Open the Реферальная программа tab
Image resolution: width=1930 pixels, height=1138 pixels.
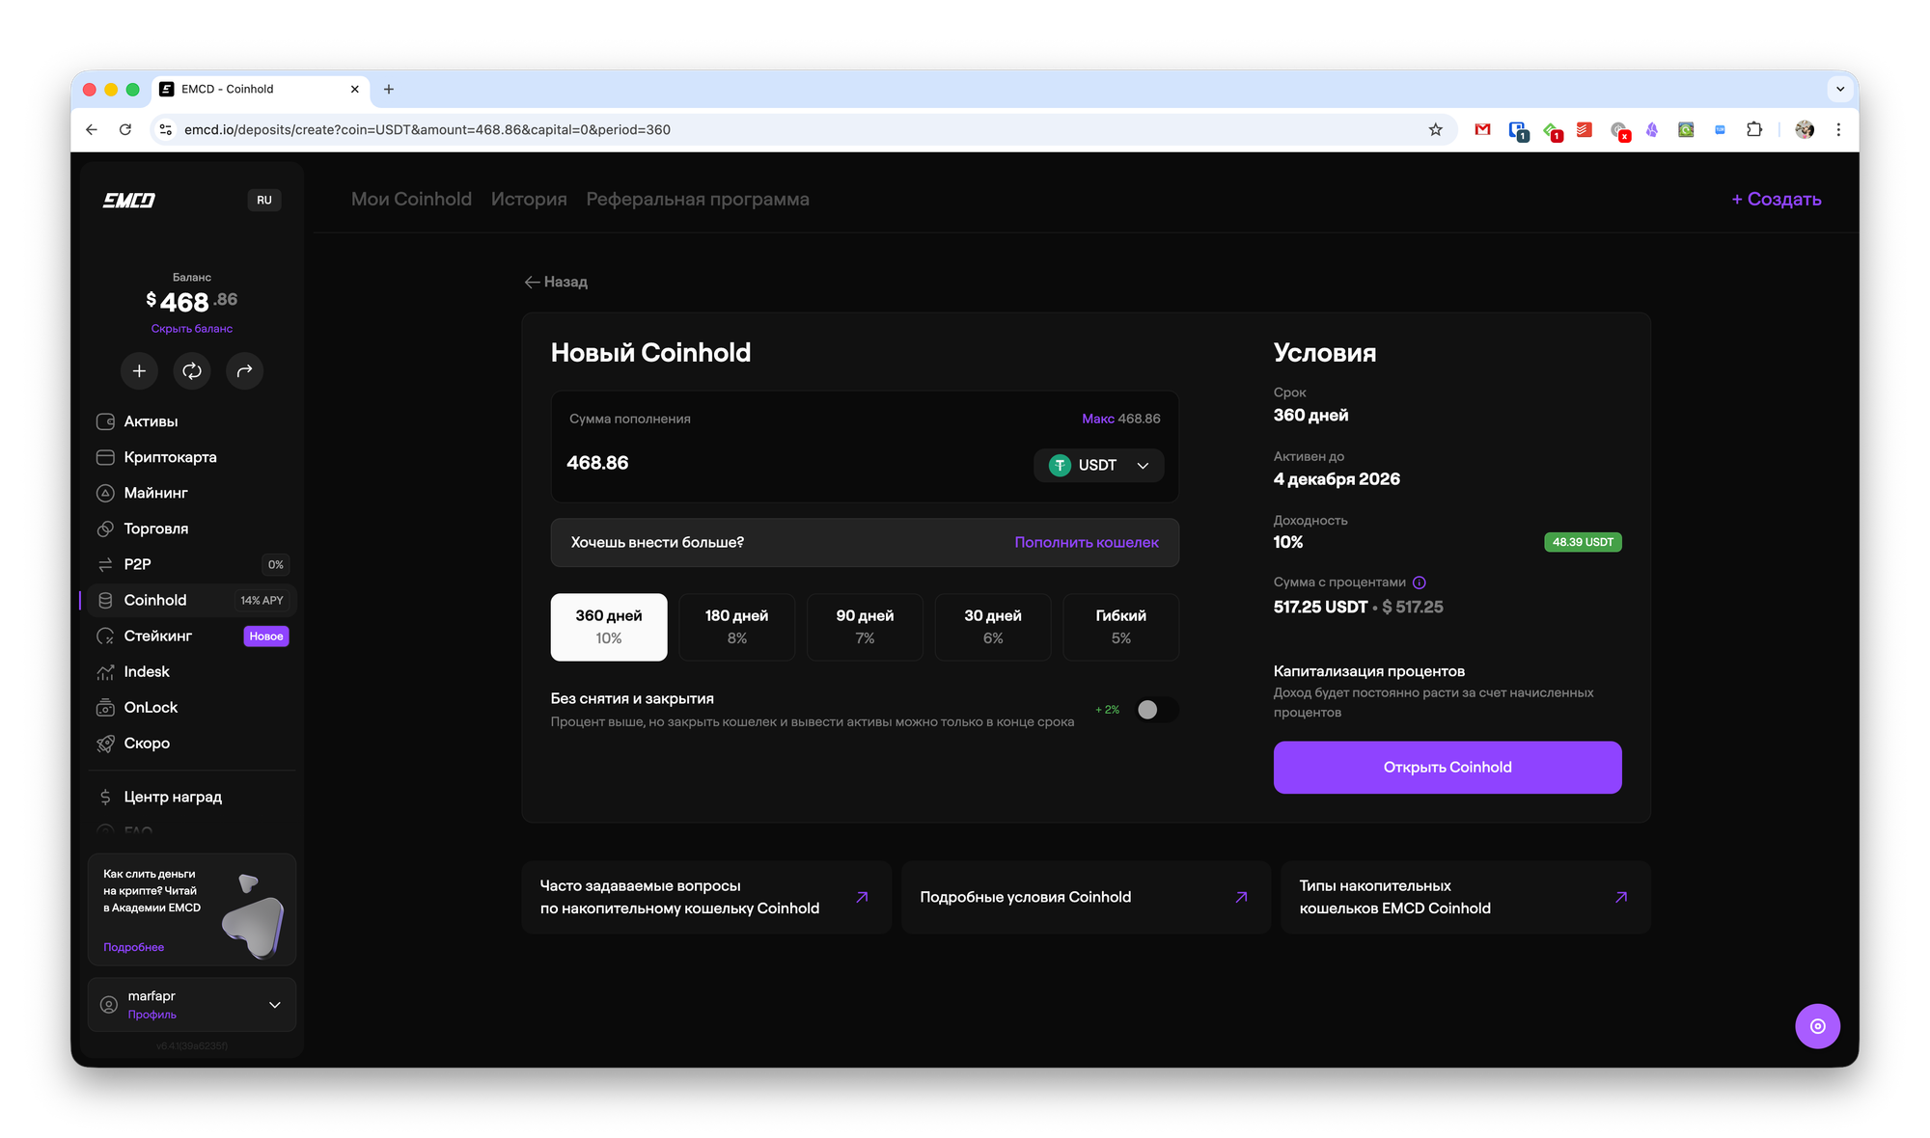click(697, 199)
